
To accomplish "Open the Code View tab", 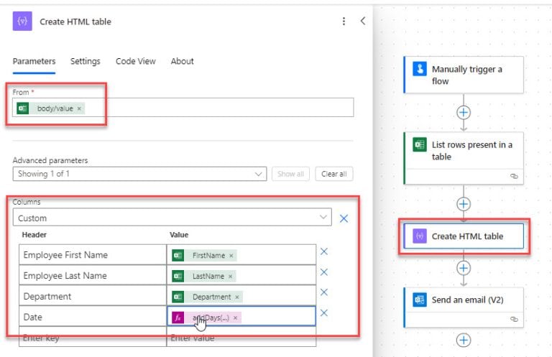I will pyautogui.click(x=136, y=61).
